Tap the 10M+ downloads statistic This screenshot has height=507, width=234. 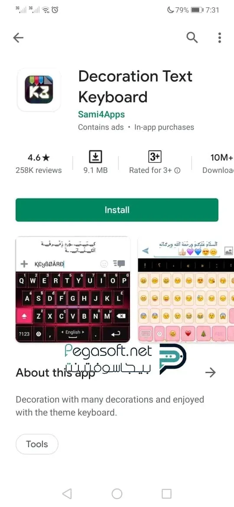pyautogui.click(x=218, y=163)
